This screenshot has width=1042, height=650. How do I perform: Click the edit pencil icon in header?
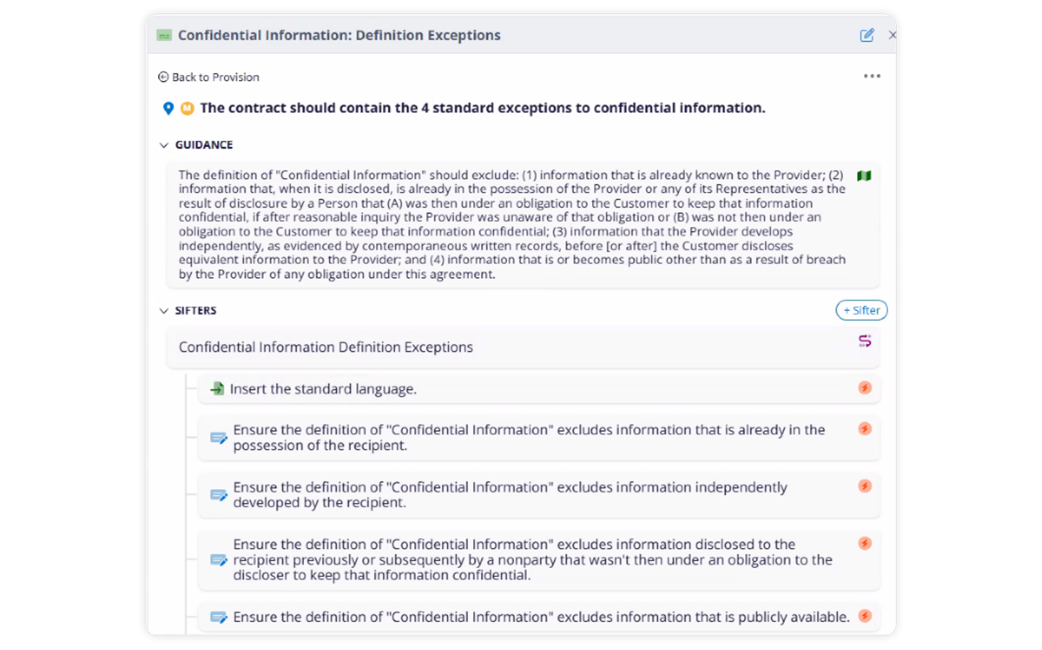click(x=866, y=35)
